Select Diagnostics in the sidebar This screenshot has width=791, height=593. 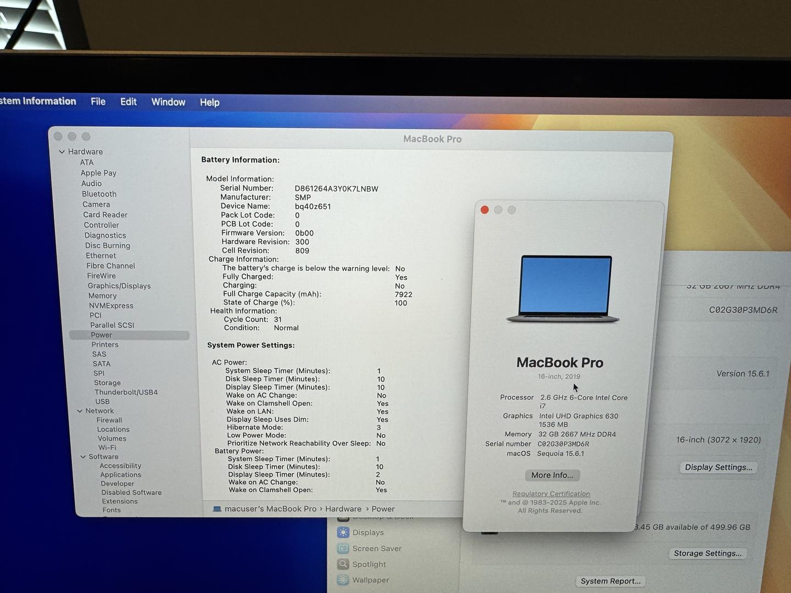tap(105, 235)
